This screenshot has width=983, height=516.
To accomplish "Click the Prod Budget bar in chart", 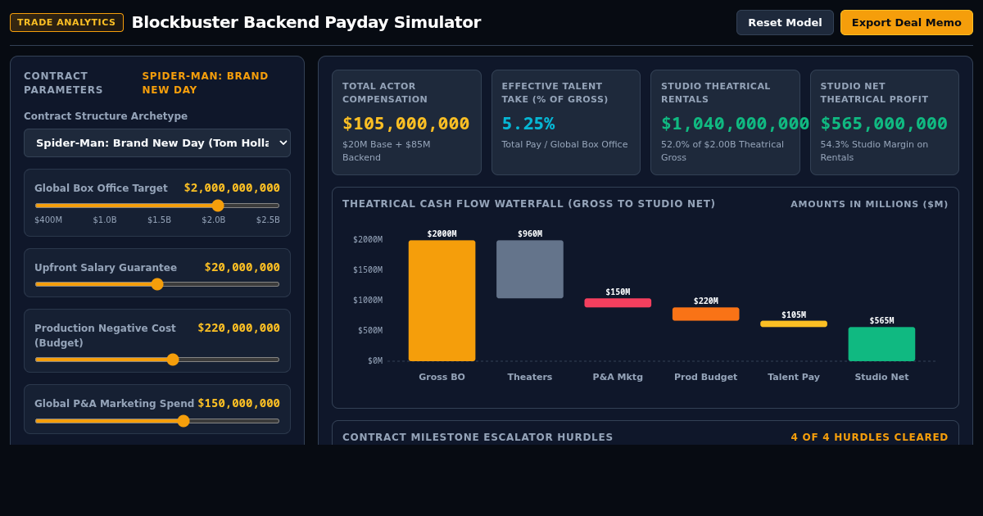I will [705, 314].
